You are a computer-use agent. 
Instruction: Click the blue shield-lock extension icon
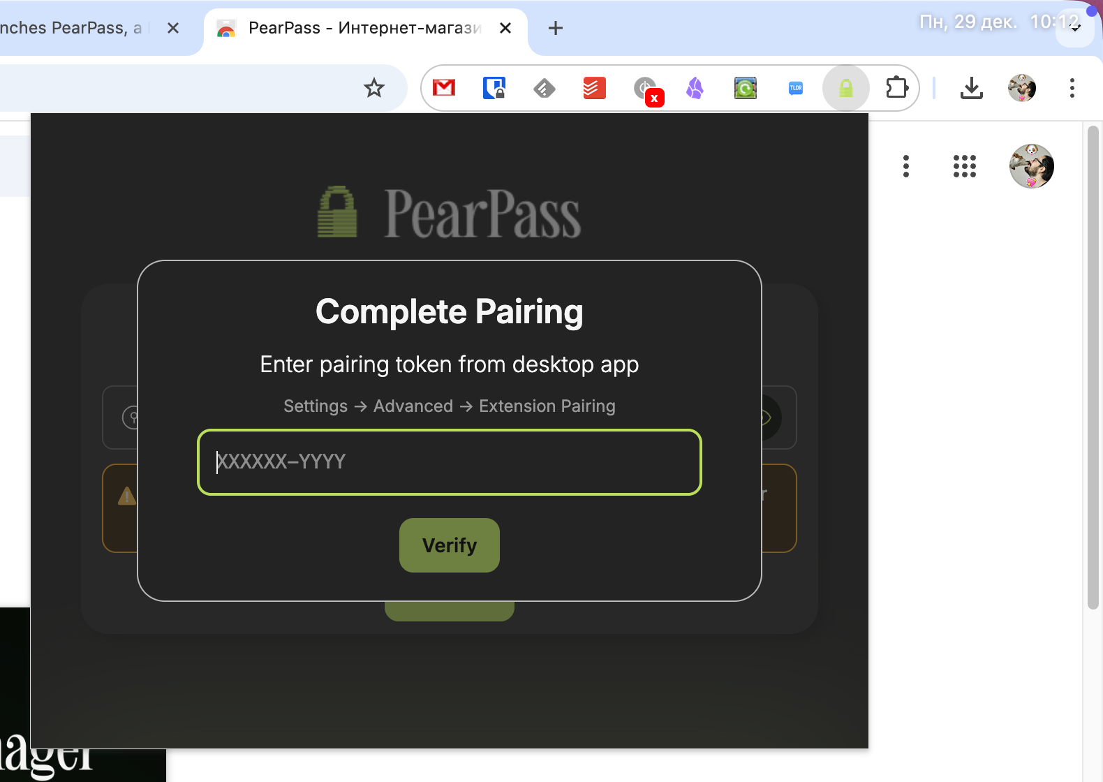point(494,88)
